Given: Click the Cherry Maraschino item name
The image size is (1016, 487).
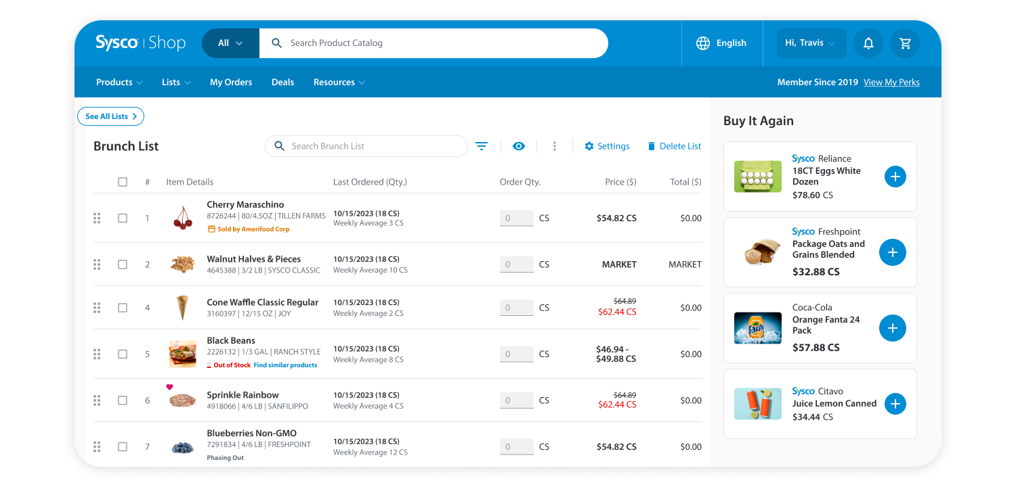Looking at the screenshot, I should 245,204.
